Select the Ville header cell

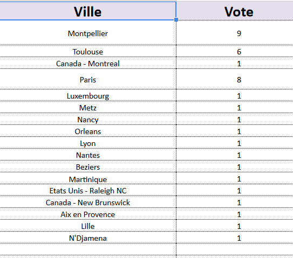click(x=88, y=11)
